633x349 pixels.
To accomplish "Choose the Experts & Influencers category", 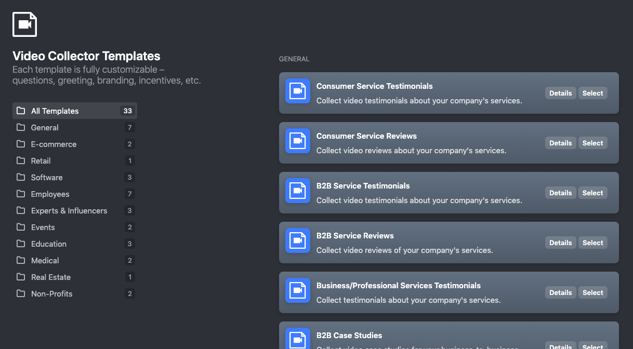I will pos(69,210).
